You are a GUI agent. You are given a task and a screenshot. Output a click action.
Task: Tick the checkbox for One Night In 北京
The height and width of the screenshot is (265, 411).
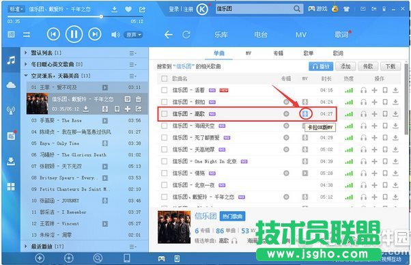point(165,161)
